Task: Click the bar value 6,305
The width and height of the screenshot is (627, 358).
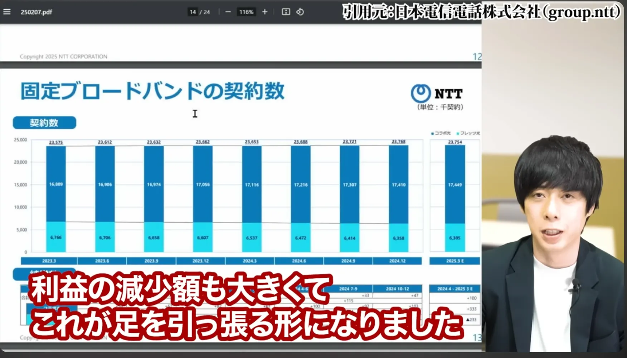Action: coord(455,238)
